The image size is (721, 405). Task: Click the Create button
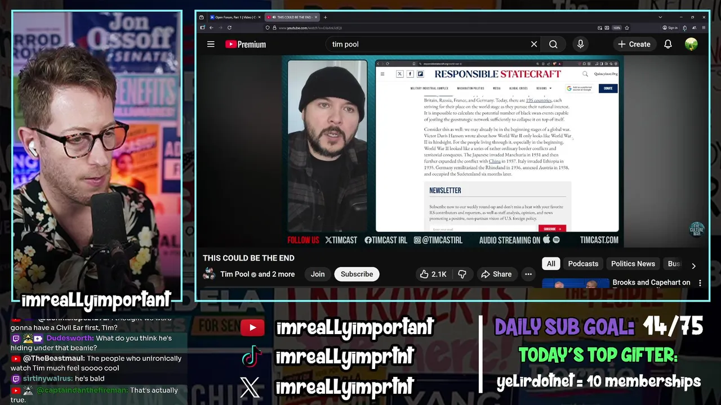634,44
